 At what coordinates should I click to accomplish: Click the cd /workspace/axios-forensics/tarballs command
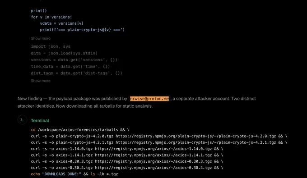pyautogui.click(x=80, y=130)
